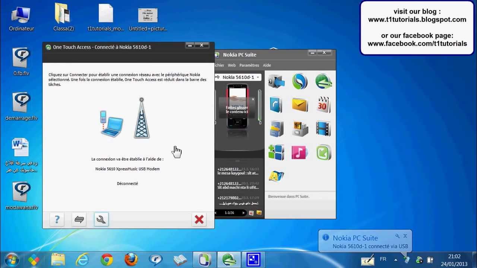Show hidden tray icons with the up arrow
Image resolution: width=477 pixels, height=268 pixels.
[395, 260]
